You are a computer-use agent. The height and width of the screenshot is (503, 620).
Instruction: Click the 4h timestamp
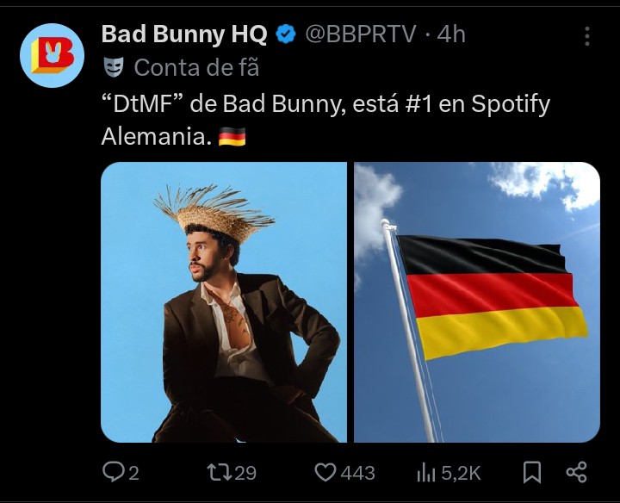pos(450,34)
